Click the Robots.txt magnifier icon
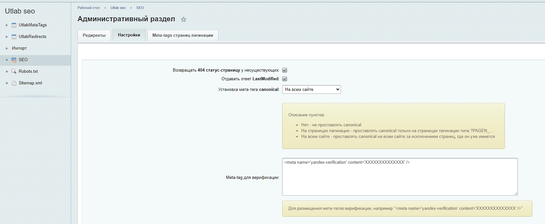Screen dimensions: 545x224 pyautogui.click(x=14, y=72)
